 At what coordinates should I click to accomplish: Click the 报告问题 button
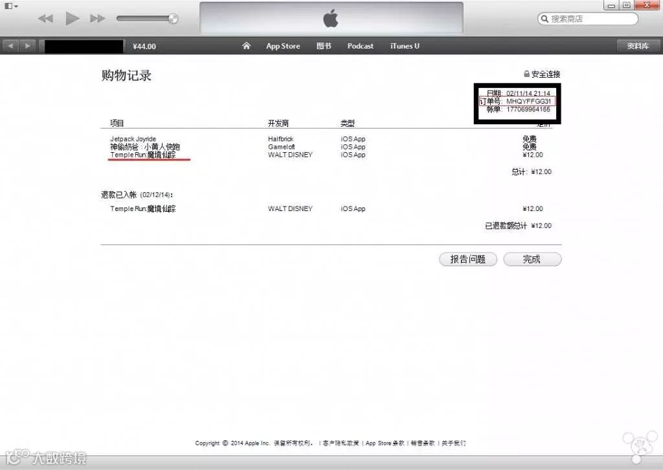pyautogui.click(x=468, y=259)
